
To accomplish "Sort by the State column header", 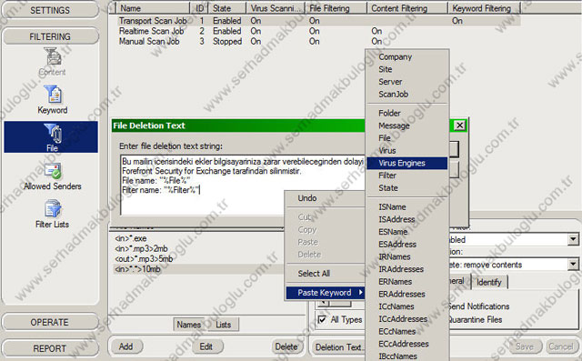I will pyautogui.click(x=226, y=8).
